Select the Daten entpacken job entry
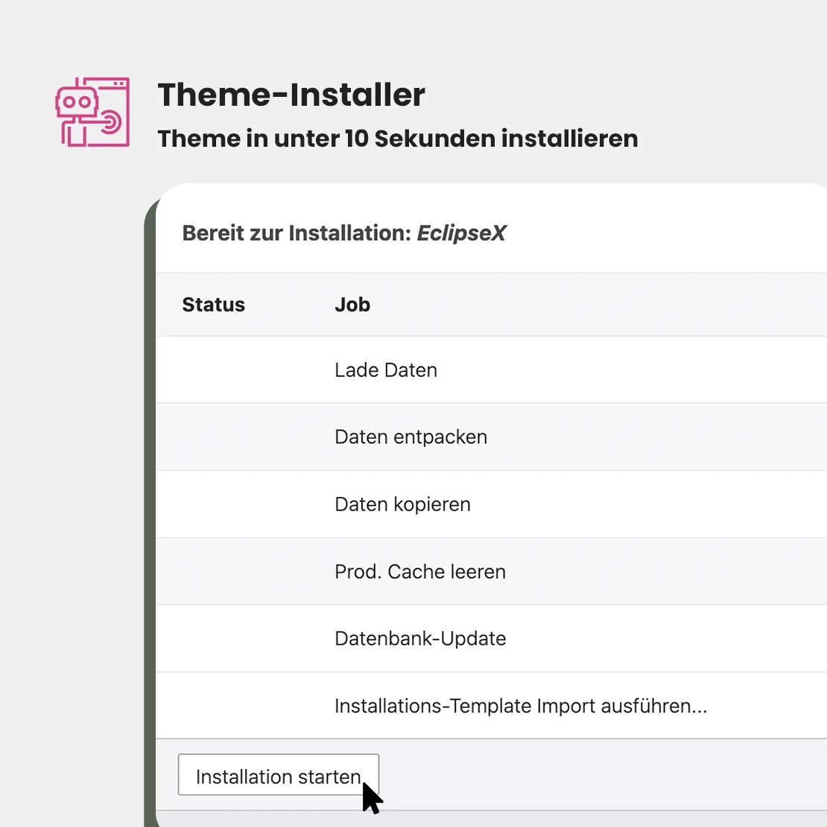 point(411,437)
